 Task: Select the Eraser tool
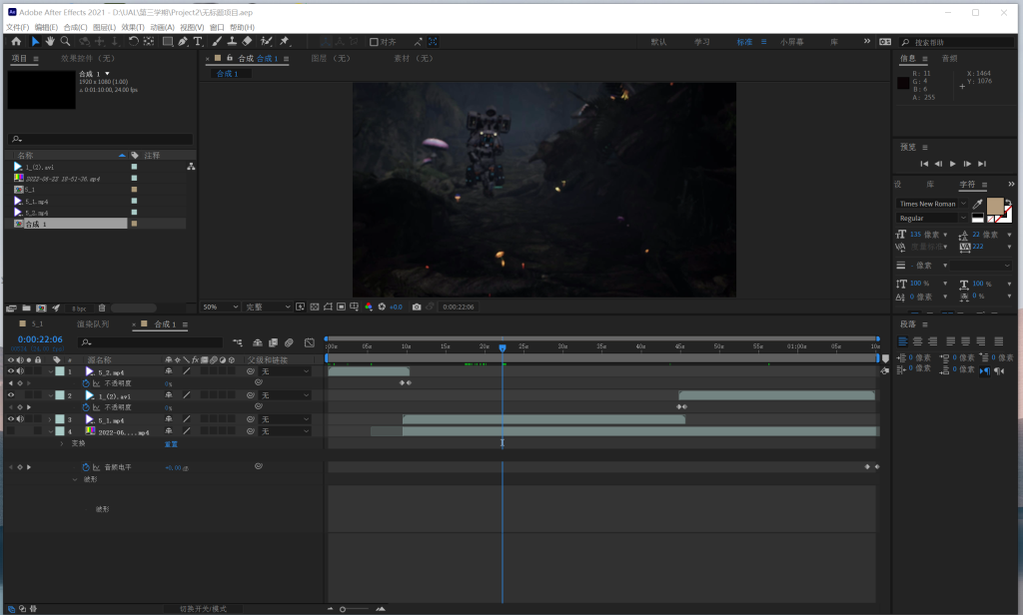click(x=247, y=42)
